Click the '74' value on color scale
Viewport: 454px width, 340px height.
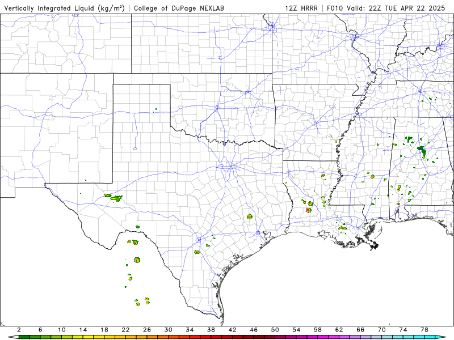tap(403, 330)
